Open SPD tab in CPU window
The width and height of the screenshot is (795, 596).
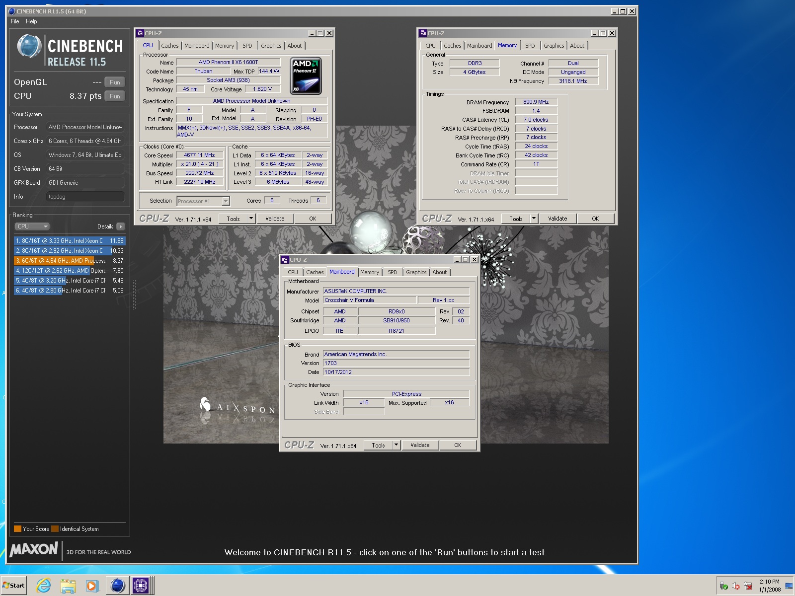tap(247, 46)
